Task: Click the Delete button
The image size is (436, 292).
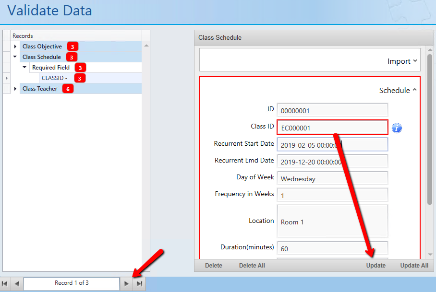Action: [x=214, y=266]
